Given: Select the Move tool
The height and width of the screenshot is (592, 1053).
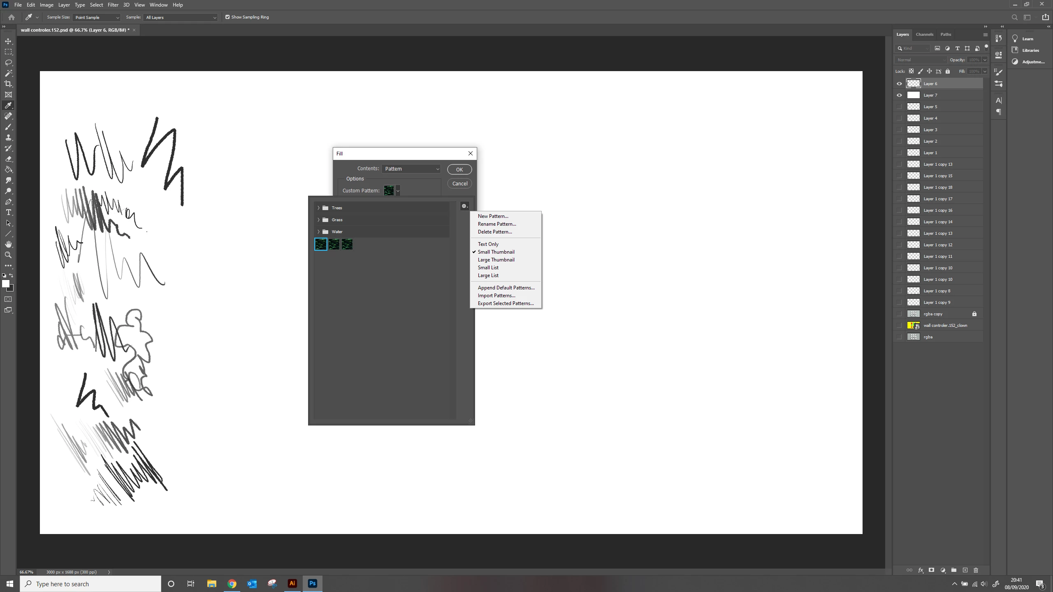Looking at the screenshot, I should [8, 42].
